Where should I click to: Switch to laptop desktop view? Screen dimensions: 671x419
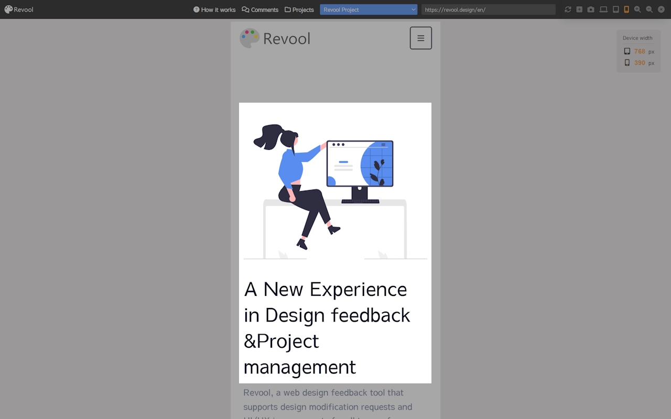tap(603, 9)
